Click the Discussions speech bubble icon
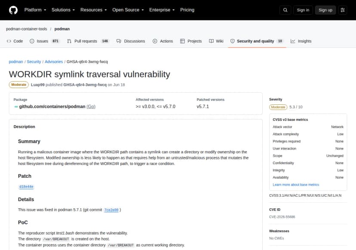 (x=119, y=41)
